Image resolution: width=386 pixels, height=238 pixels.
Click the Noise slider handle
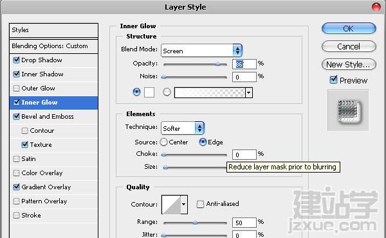point(164,77)
